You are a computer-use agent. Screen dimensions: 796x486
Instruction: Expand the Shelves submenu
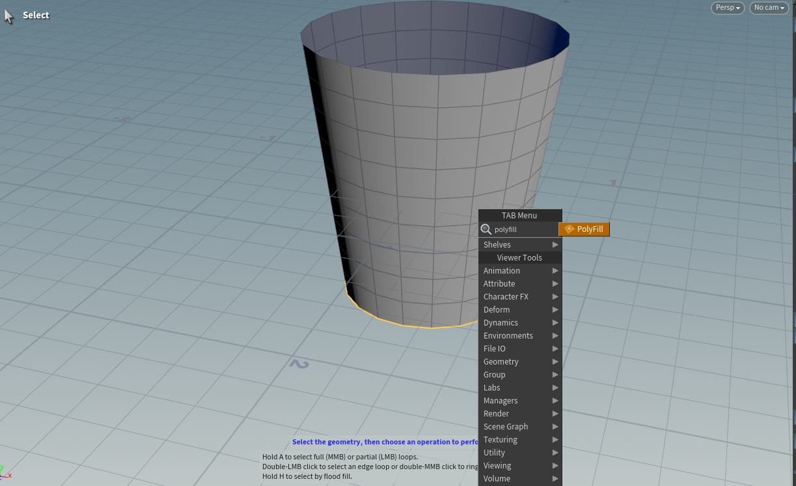click(519, 244)
